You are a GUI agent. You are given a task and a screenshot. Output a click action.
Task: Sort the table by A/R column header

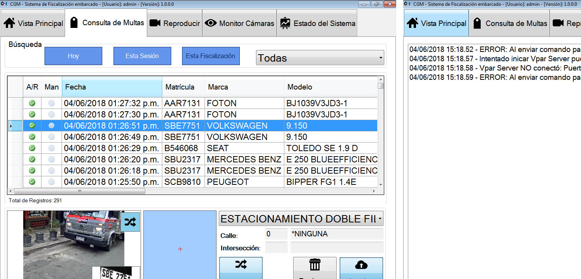tap(32, 87)
